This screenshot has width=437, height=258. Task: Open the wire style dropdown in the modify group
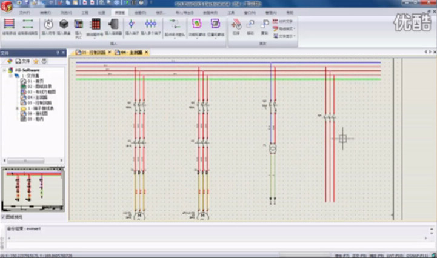(x=295, y=28)
